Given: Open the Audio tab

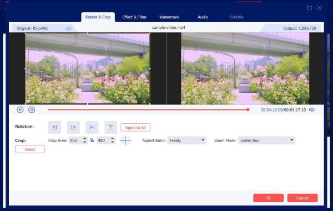Looking at the screenshot, I should pos(203,17).
